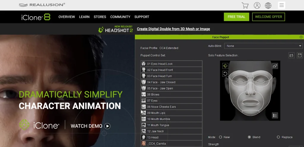Click the 02 Face Head Front thumbnail icon
The width and height of the screenshot is (304, 147).
tap(143, 70)
